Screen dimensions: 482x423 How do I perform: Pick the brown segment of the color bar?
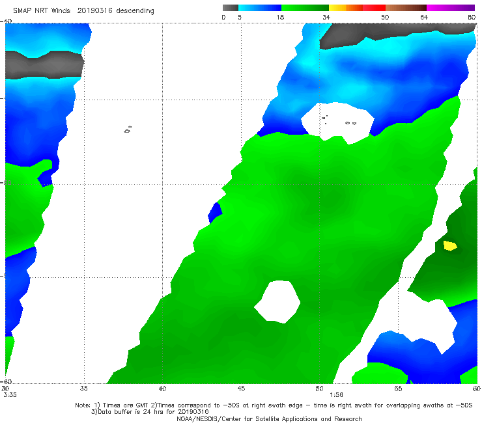coord(406,8)
